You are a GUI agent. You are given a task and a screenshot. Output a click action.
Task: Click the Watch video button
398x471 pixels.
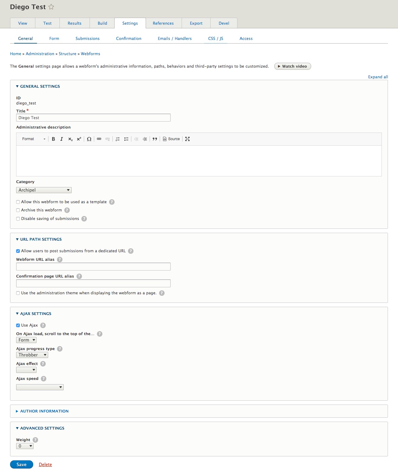pyautogui.click(x=293, y=66)
